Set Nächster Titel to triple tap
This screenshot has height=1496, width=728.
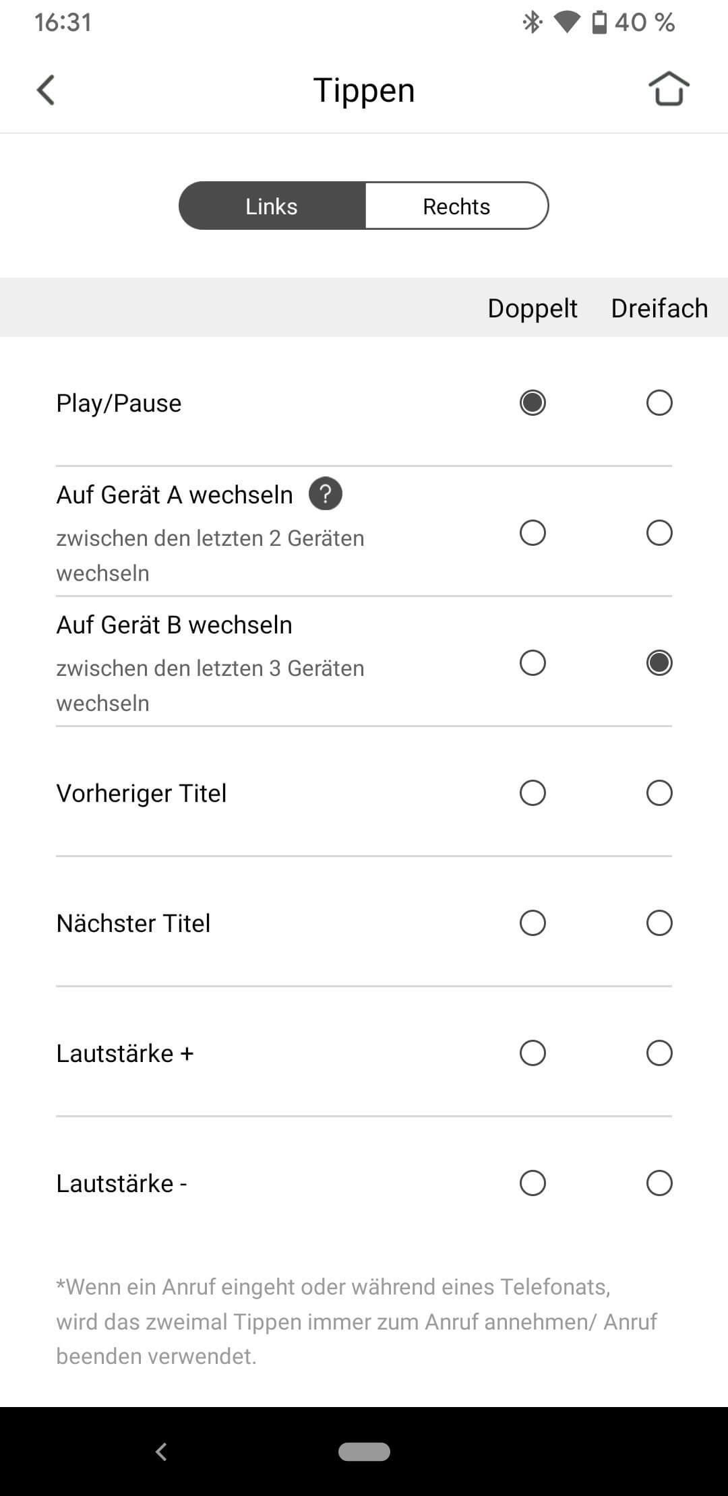pos(659,923)
